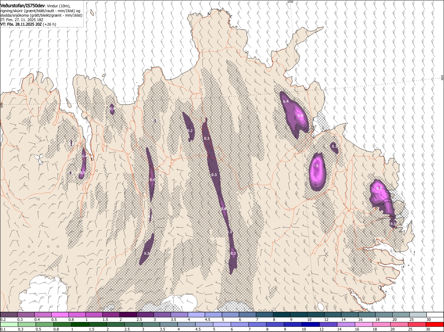The image size is (444, 332).
Task: Click the northeast purple blob labeled 0.4
Action: 294,114
